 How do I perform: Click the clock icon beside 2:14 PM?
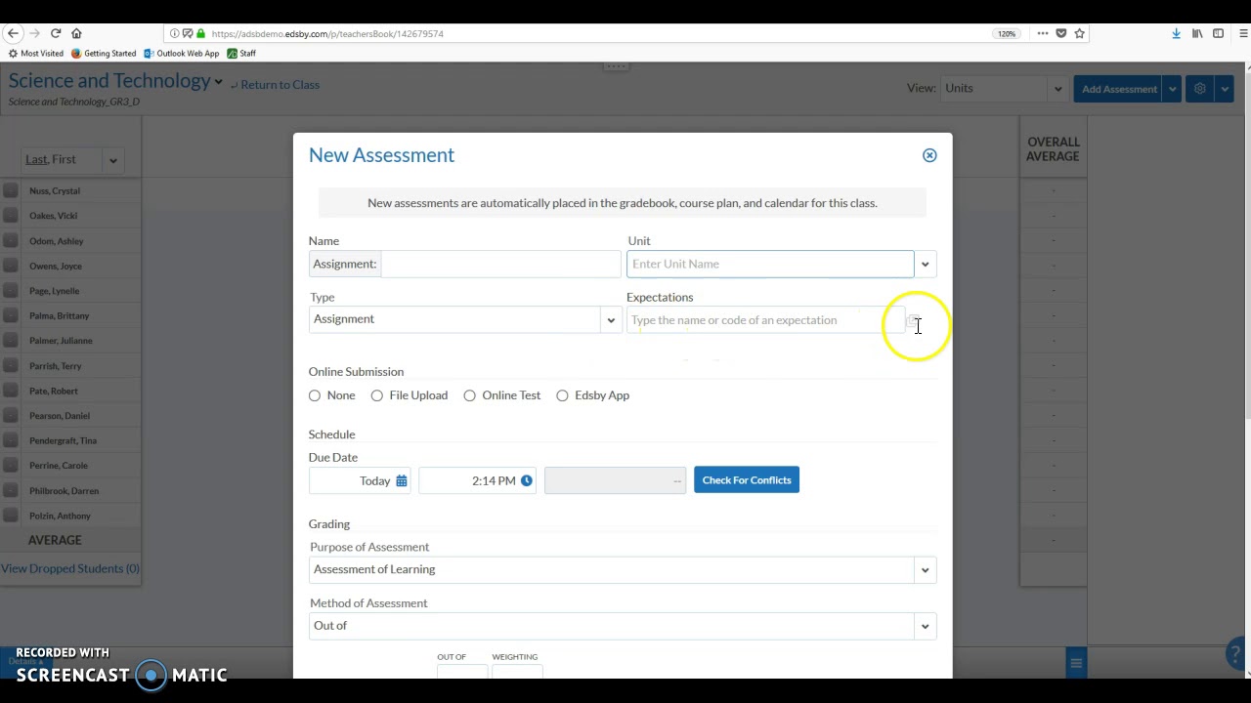click(x=527, y=480)
